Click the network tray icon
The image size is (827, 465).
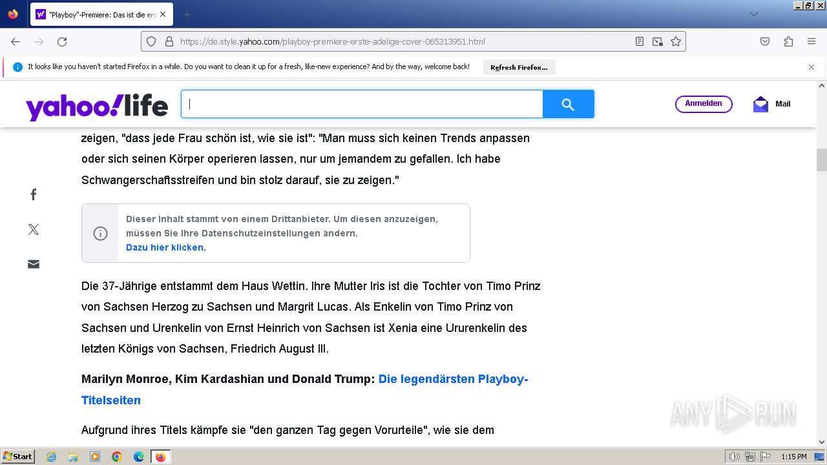click(x=750, y=457)
